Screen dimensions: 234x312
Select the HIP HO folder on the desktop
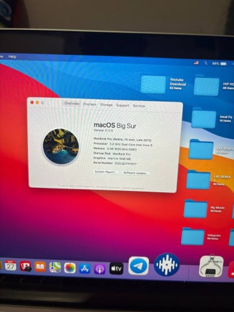[x=207, y=86]
